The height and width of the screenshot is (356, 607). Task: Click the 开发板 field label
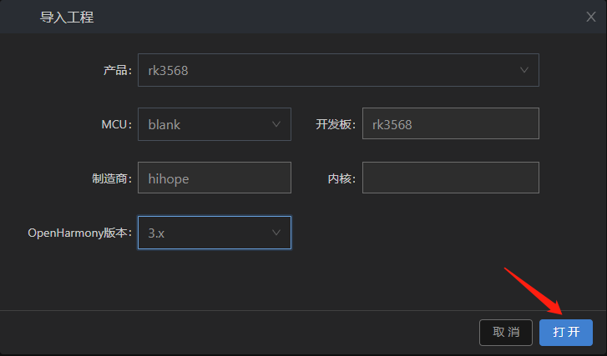(x=336, y=124)
